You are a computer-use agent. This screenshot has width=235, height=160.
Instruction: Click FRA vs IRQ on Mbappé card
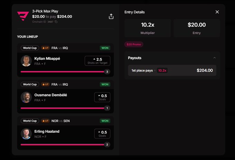[60, 48]
